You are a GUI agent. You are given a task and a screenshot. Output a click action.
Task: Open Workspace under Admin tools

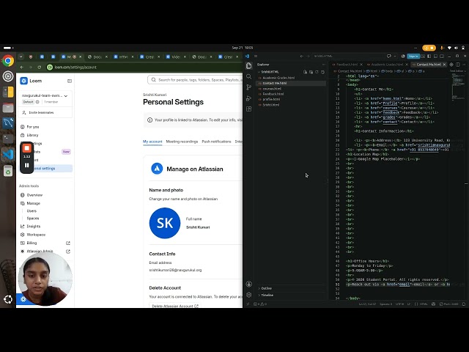click(x=36, y=235)
